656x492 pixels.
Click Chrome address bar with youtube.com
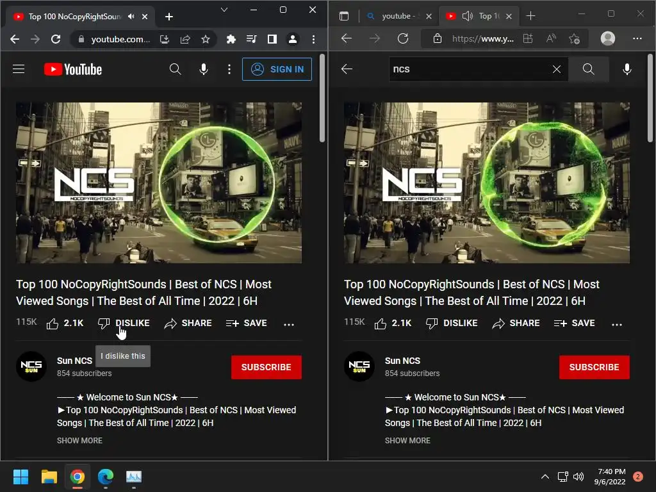(120, 39)
